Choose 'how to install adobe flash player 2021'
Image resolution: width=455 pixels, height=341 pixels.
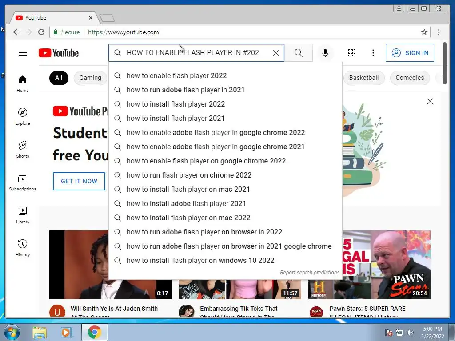click(x=225, y=203)
